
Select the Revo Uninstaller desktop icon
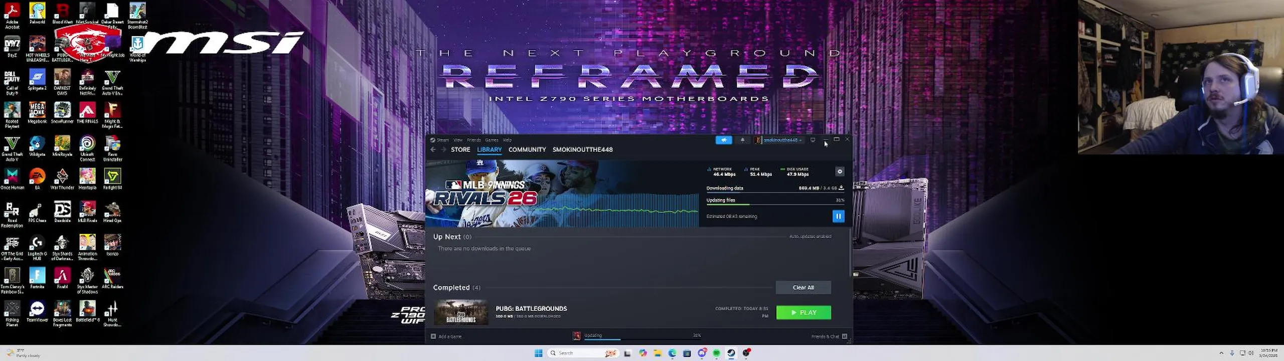(x=112, y=148)
